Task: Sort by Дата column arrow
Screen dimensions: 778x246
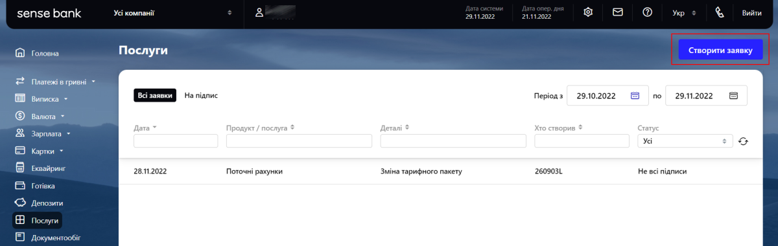Action: [x=155, y=128]
